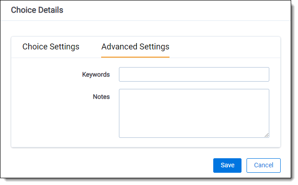Focus the Notes text area

pyautogui.click(x=194, y=113)
